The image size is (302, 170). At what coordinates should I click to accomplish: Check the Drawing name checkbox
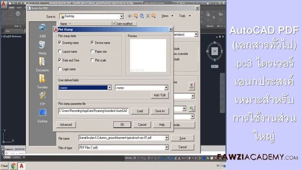[x=60, y=42]
